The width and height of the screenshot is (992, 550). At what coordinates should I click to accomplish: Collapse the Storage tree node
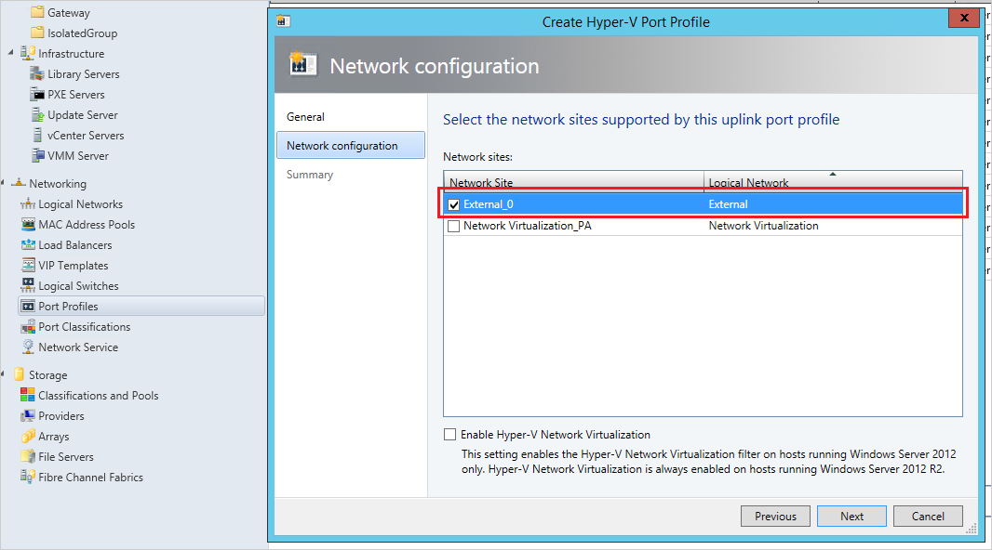tap(3, 374)
